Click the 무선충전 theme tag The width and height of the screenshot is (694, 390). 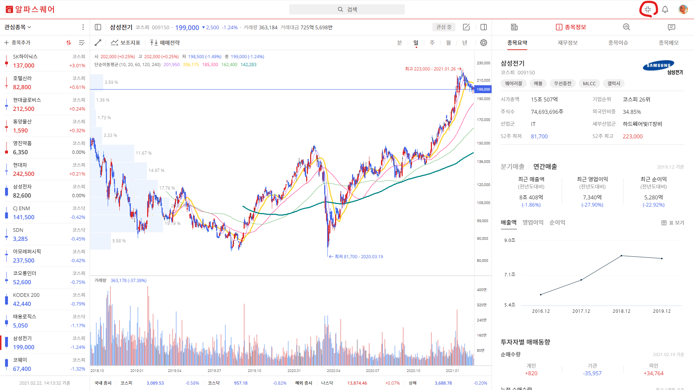(563, 83)
